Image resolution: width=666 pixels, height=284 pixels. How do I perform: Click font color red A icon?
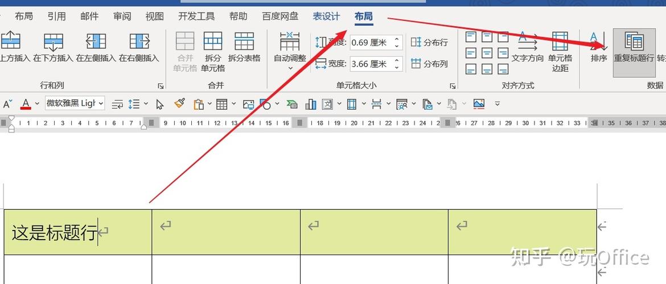pos(26,103)
